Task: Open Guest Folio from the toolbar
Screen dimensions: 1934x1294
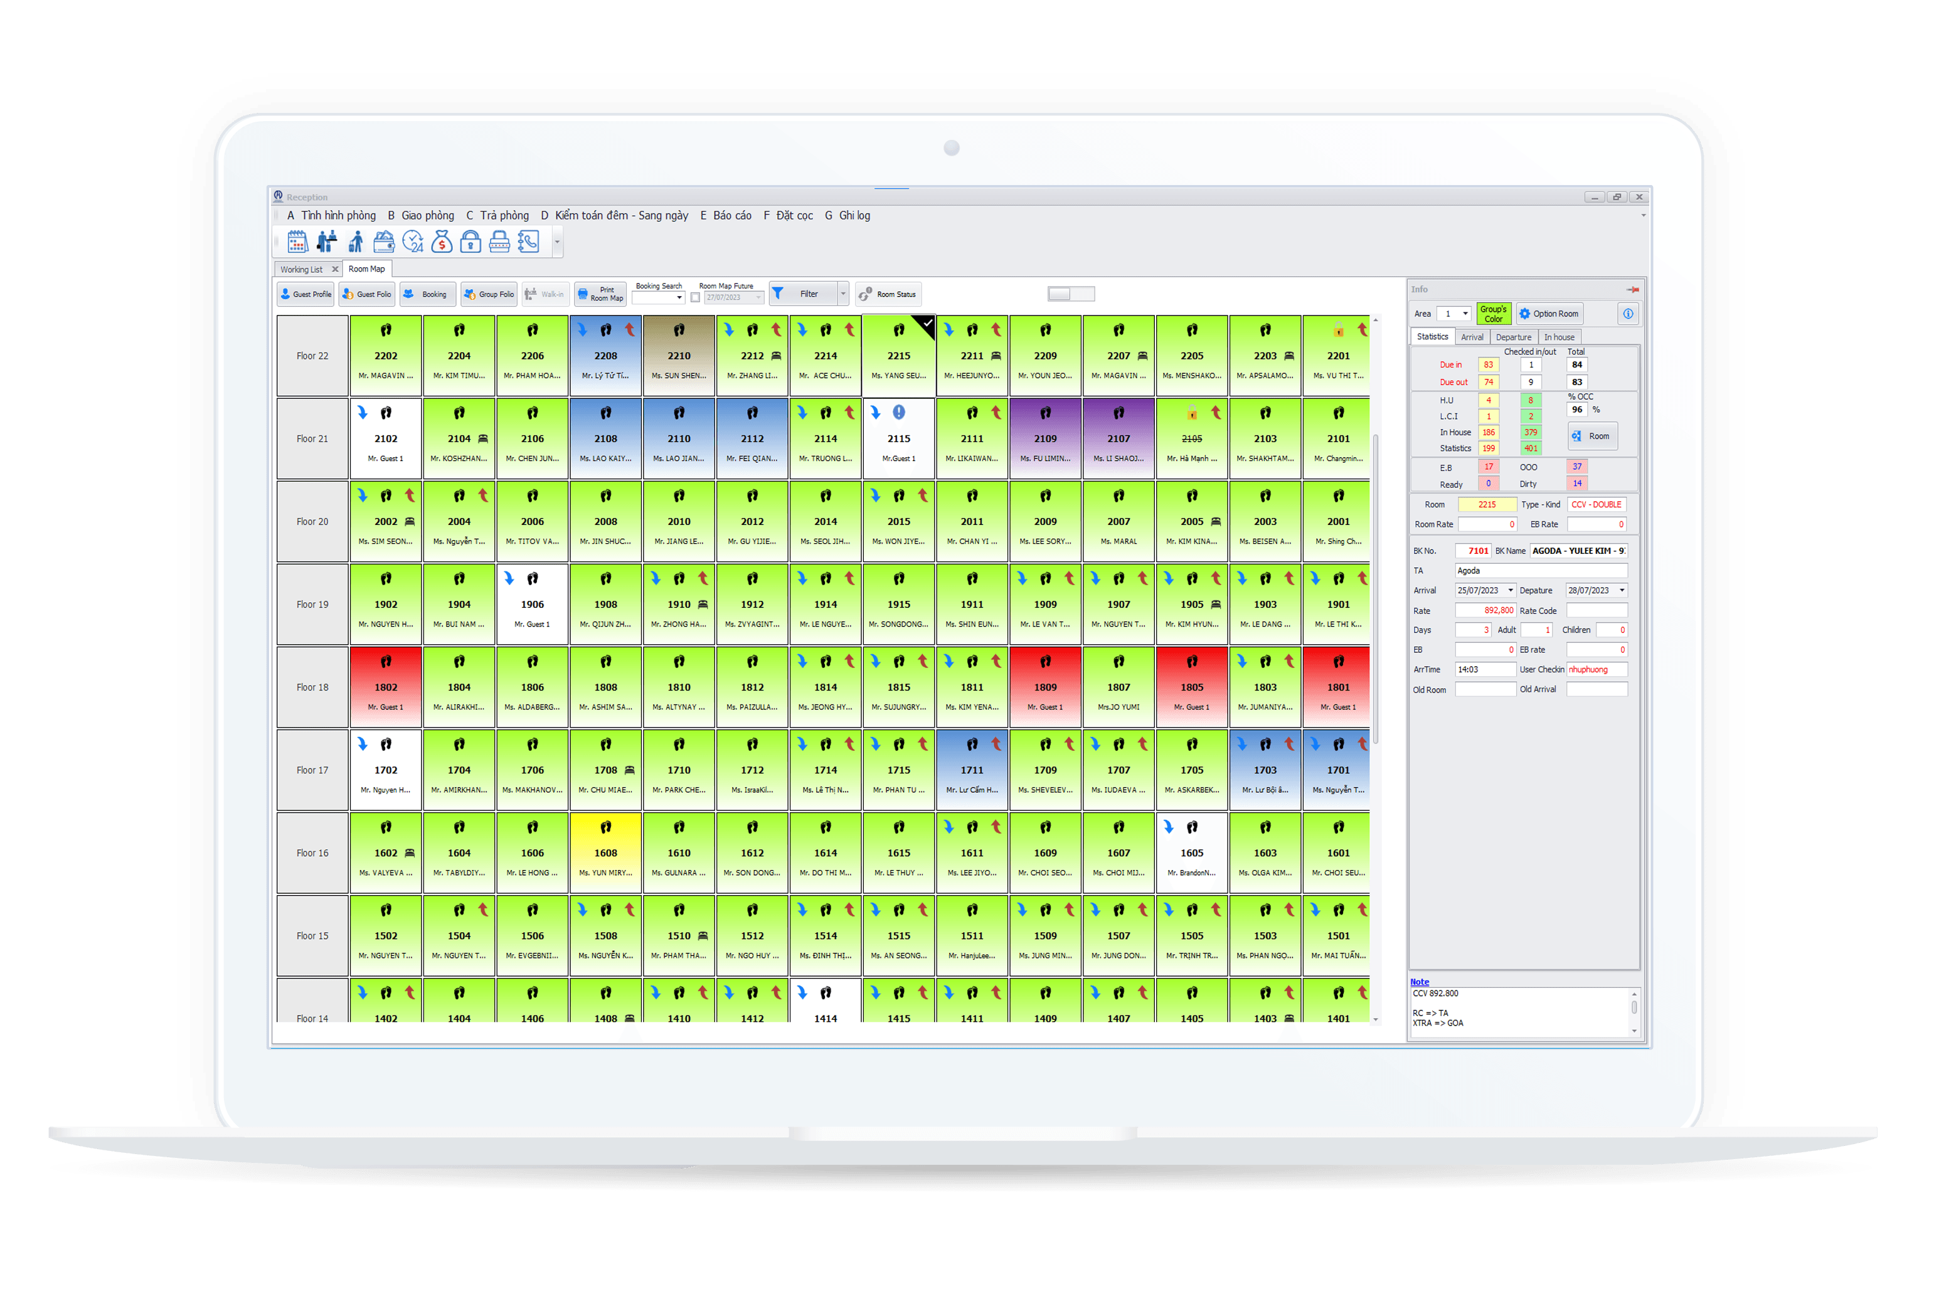Action: tap(367, 294)
